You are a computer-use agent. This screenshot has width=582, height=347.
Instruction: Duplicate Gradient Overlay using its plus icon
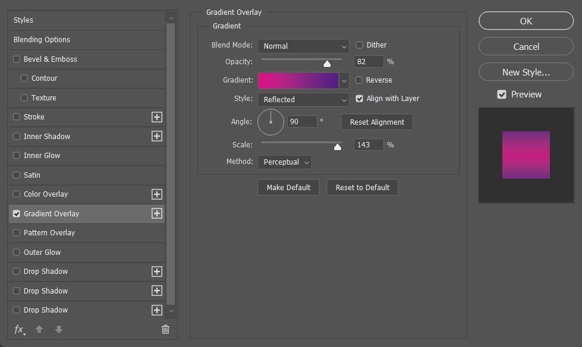[156, 213]
